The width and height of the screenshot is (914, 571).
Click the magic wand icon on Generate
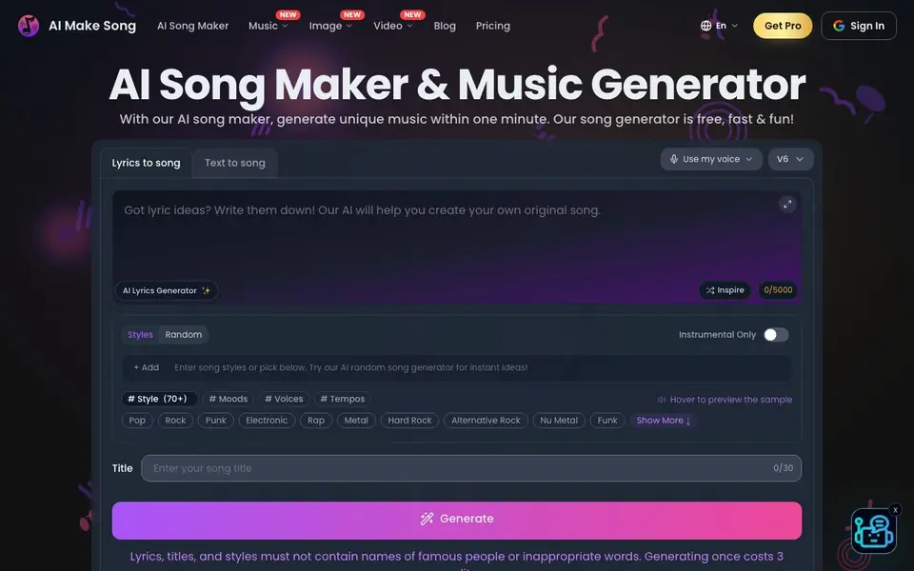pyautogui.click(x=427, y=519)
